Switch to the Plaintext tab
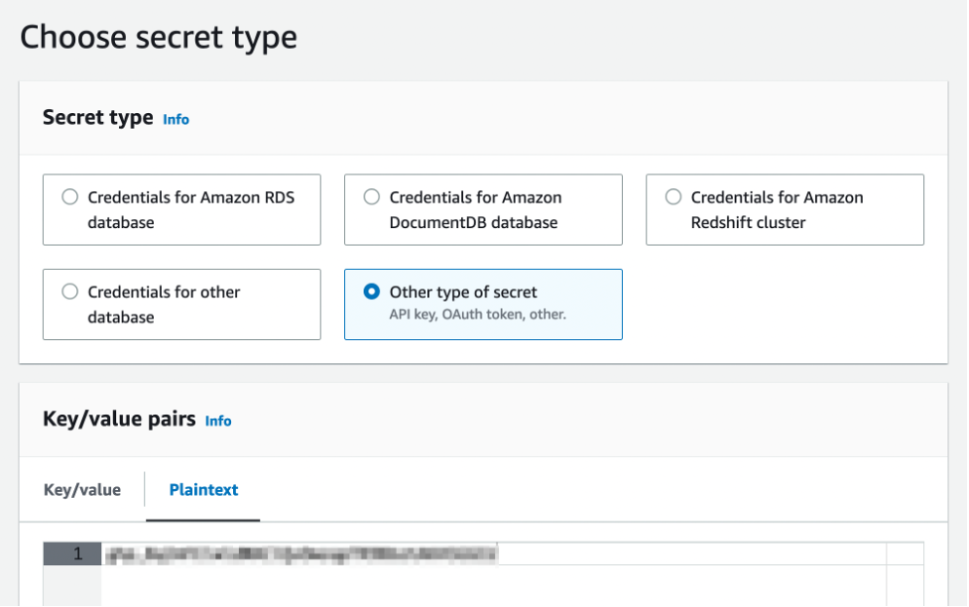The height and width of the screenshot is (607, 969). (x=202, y=489)
